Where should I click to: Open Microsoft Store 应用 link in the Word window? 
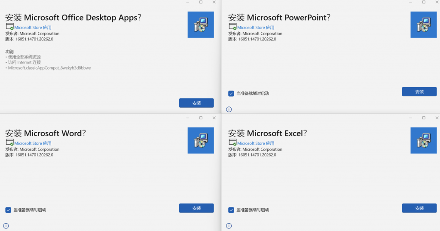[33, 143]
